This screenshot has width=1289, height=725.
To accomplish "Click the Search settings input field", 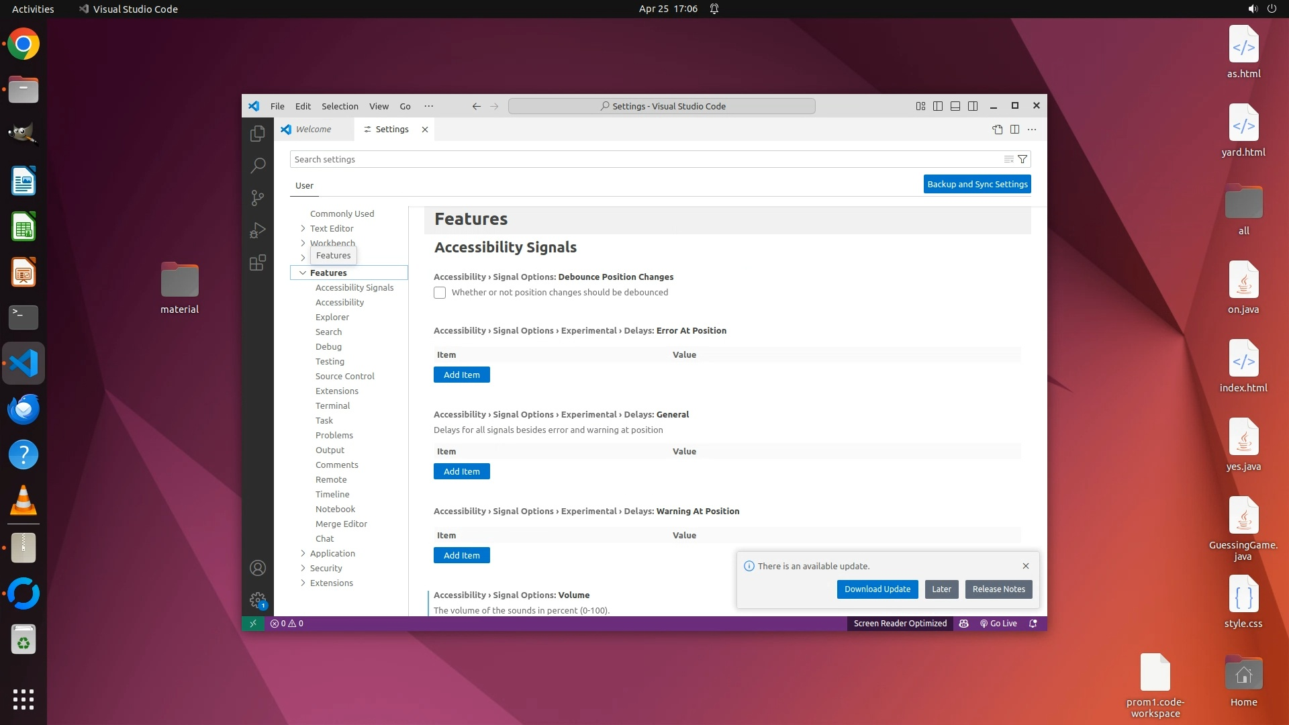I will click(x=644, y=159).
